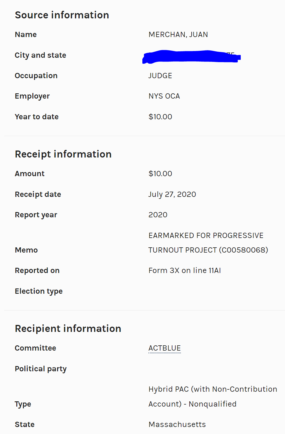Click the Source information heading
Screen dimensions: 285x434
62,15
